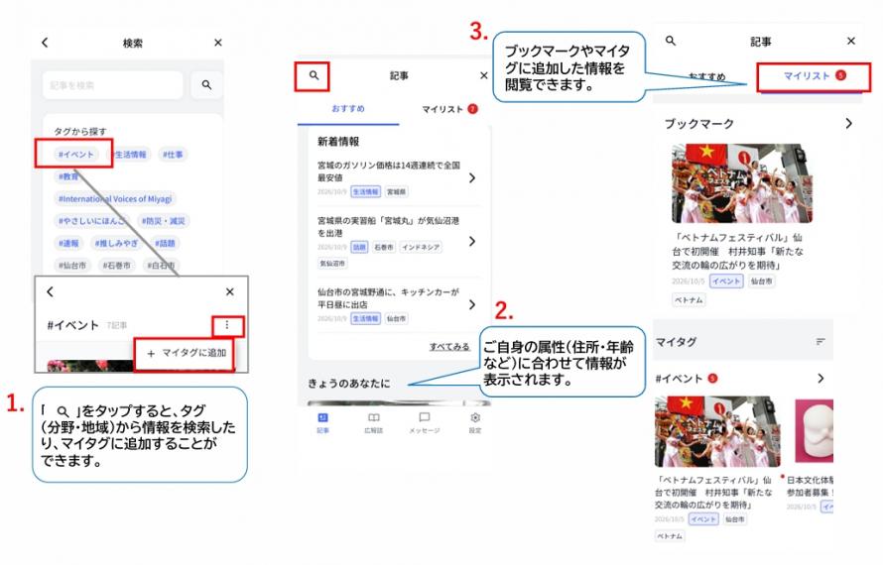
Task: Switch to おすすめ tab in middle screen
Action: [348, 109]
